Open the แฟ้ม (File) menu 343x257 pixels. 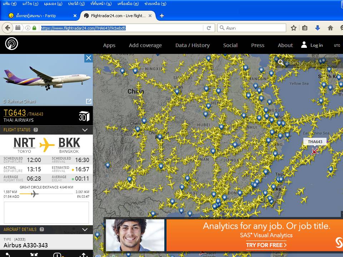click(x=10, y=4)
